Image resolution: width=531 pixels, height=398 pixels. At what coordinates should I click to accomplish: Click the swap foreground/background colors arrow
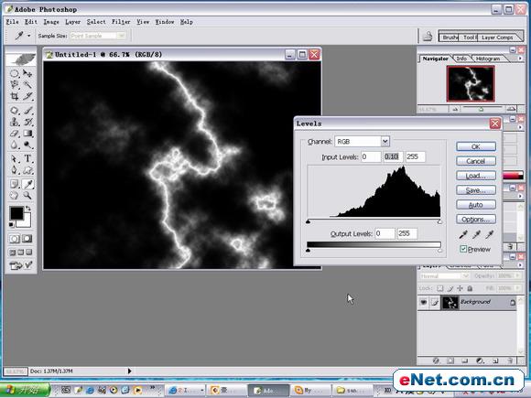pos(28,209)
